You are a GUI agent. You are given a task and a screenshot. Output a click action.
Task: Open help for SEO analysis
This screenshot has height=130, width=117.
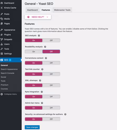39,36
